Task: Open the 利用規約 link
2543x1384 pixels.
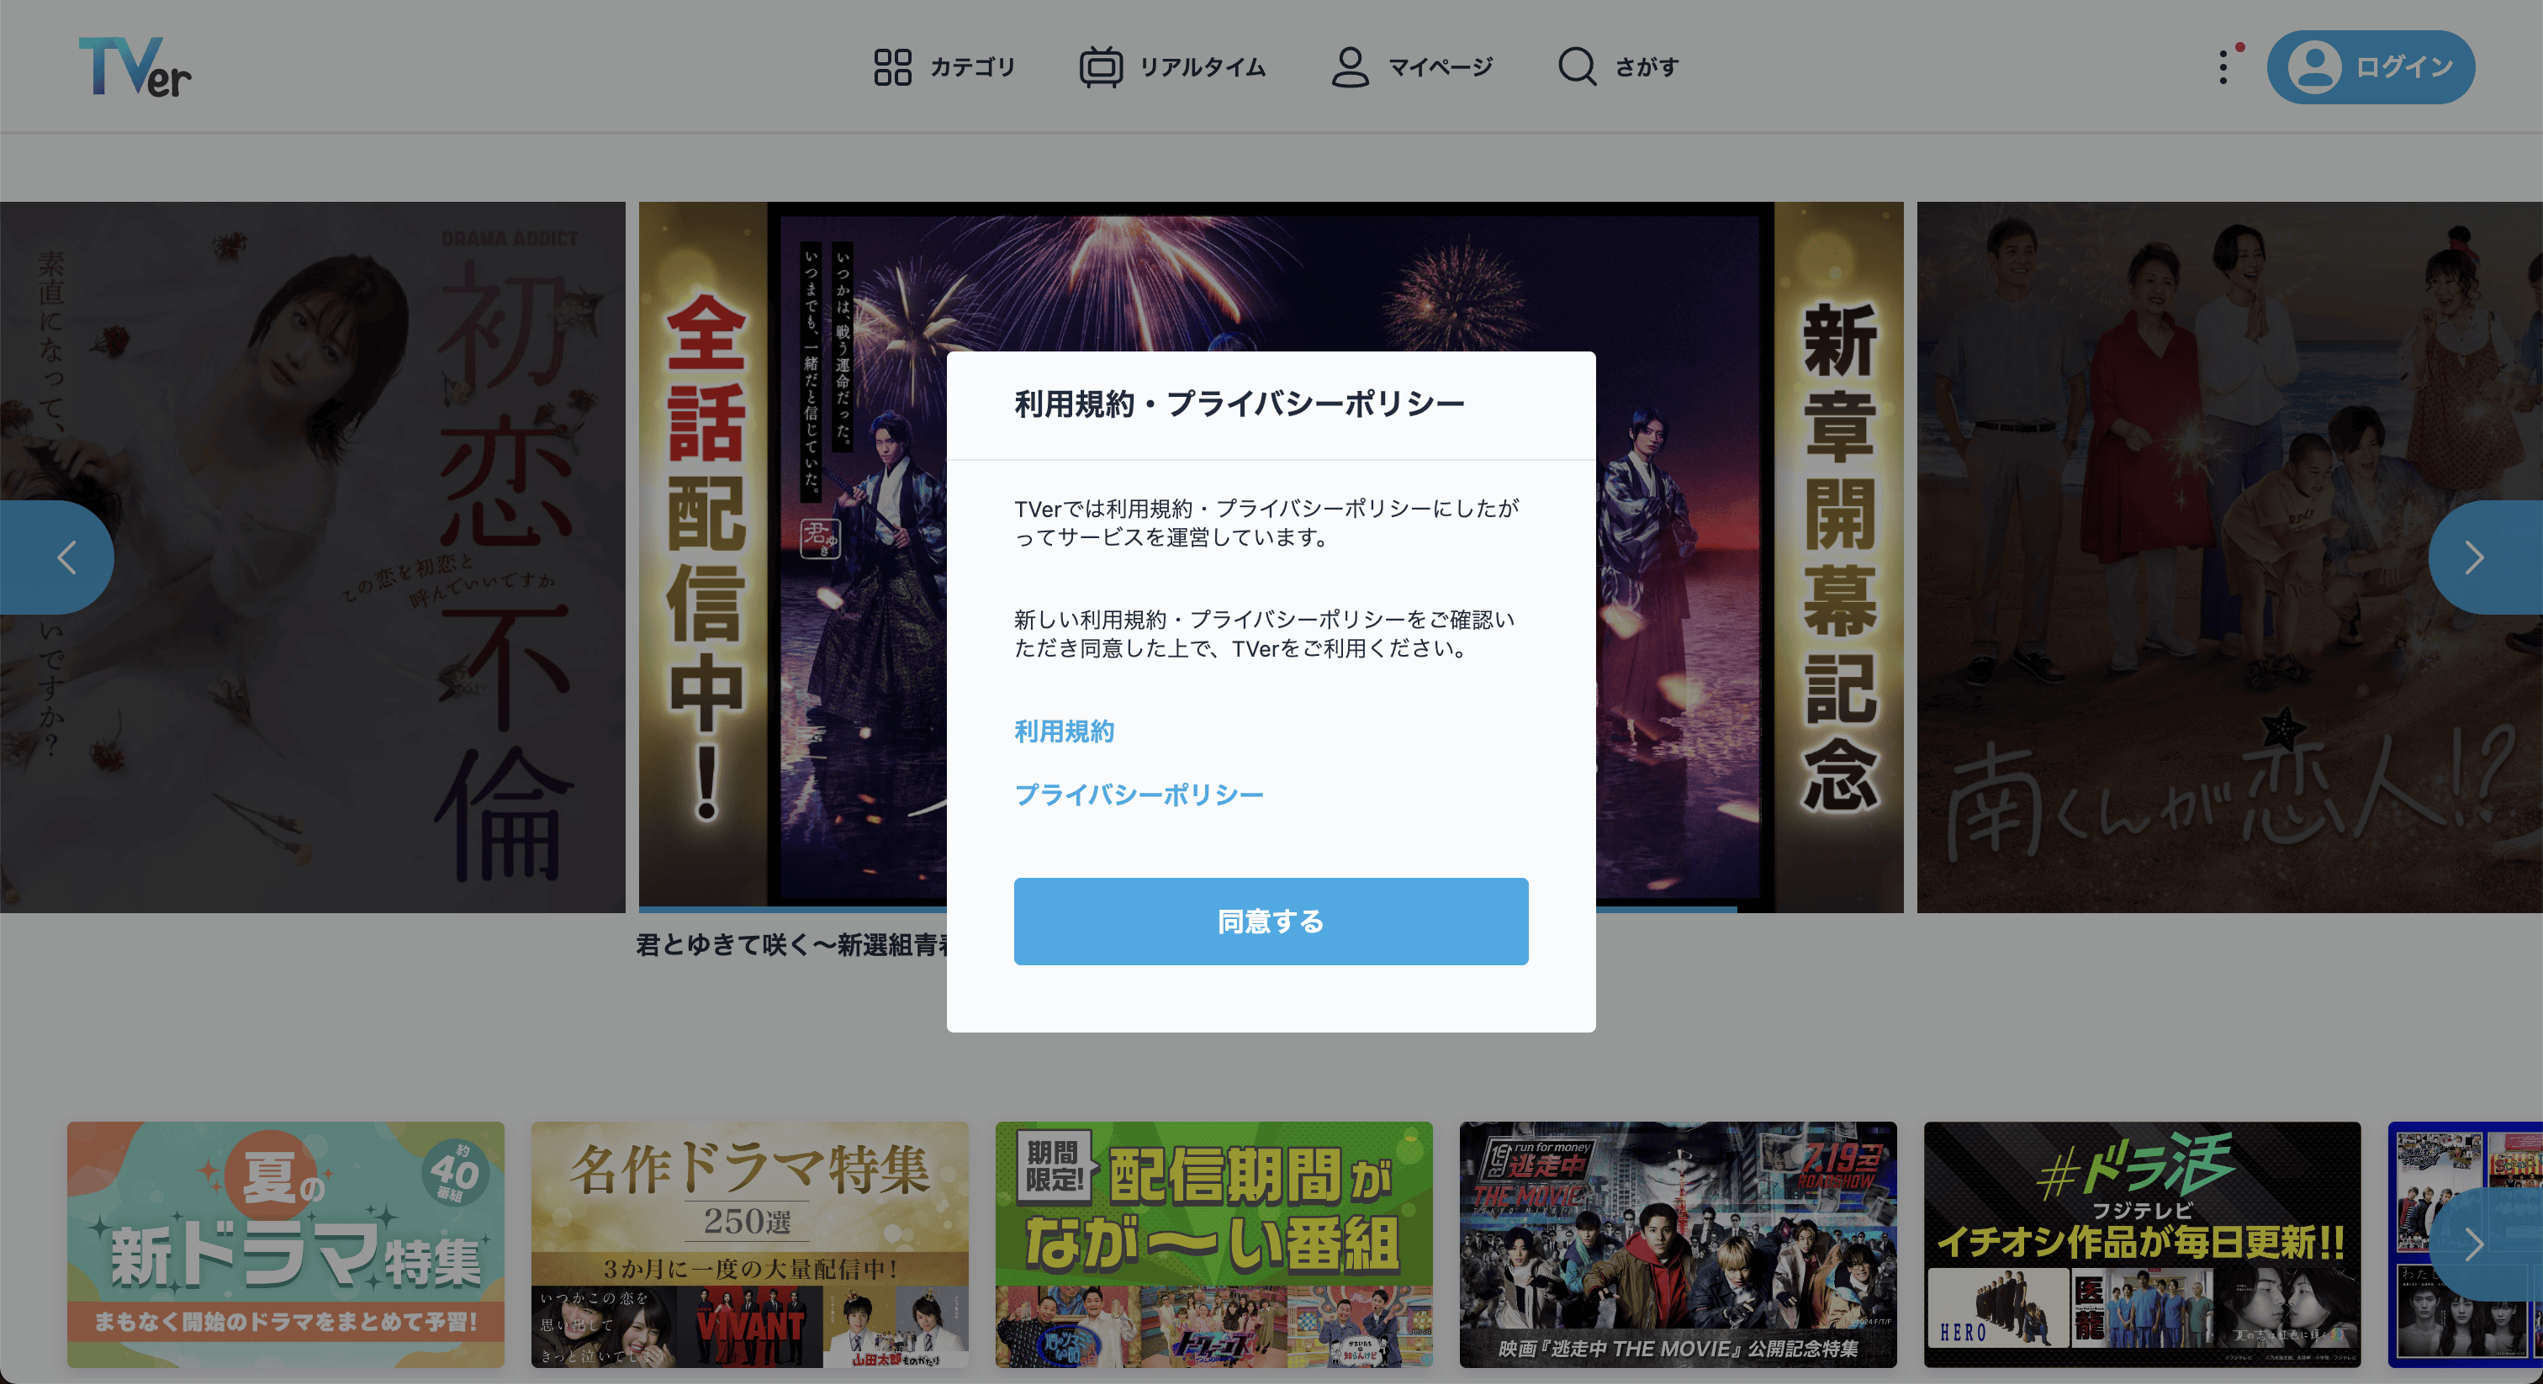Action: 1064,732
